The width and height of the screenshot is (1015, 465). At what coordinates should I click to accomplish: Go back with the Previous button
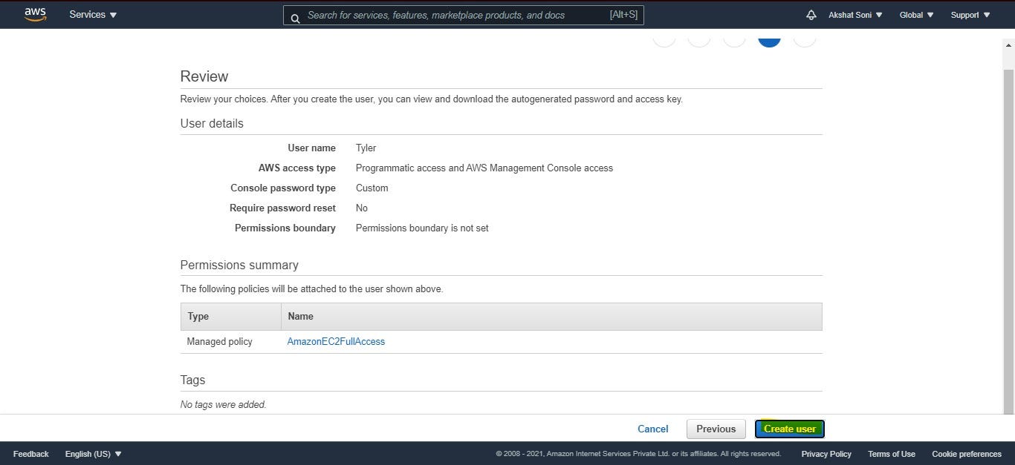716,429
